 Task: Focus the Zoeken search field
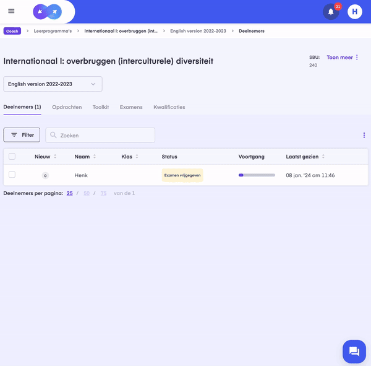100,135
